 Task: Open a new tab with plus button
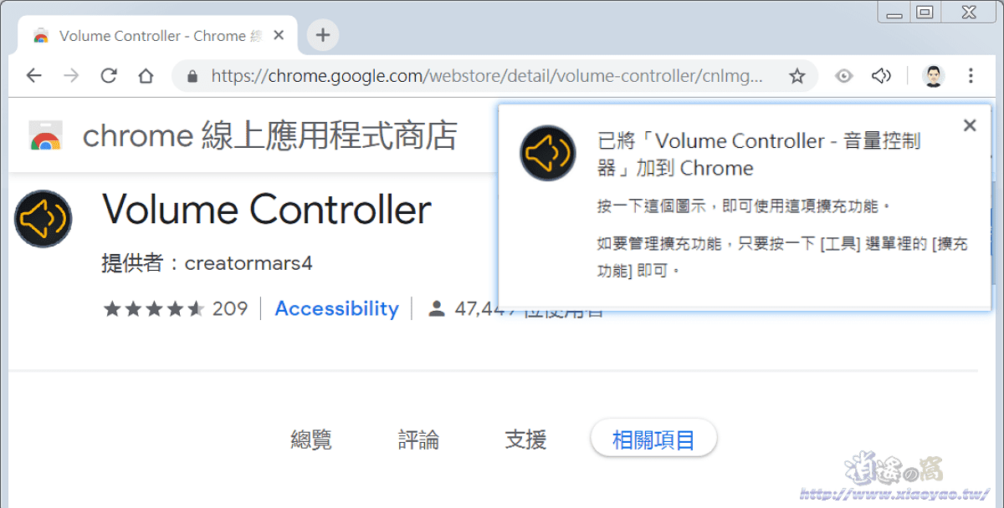click(323, 35)
